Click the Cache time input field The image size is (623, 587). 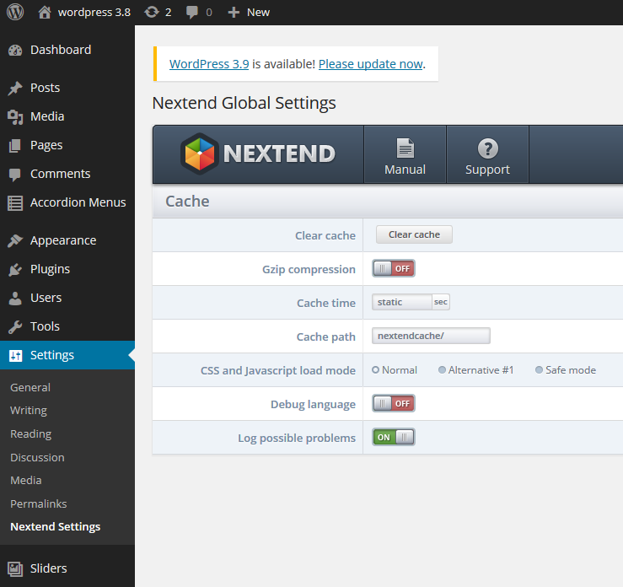click(401, 302)
